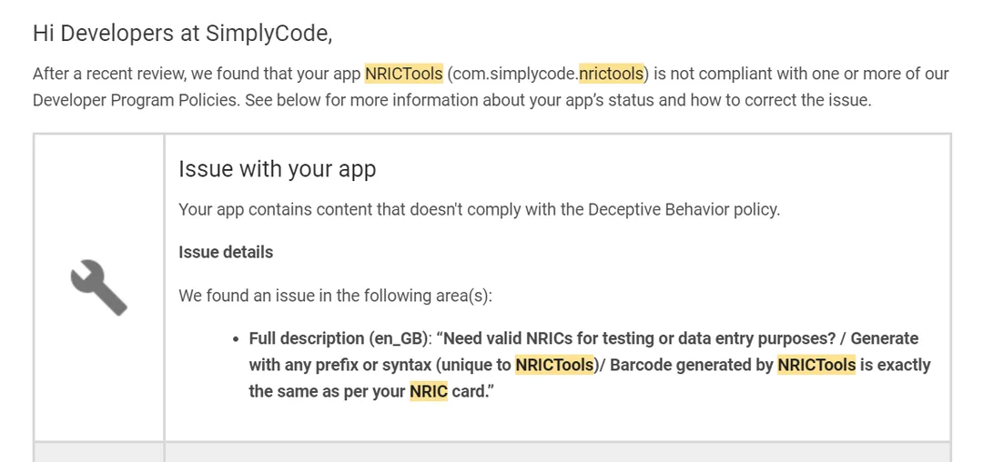983x462 pixels.
Task: Open the Developer Program Policies text
Action: click(x=134, y=100)
